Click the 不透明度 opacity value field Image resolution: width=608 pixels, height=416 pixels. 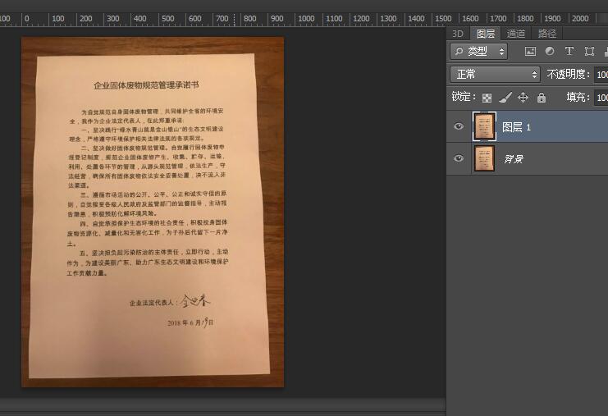pos(601,75)
